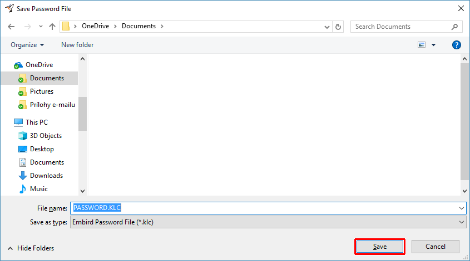Screen dimensions: 470x261
Task: Click the Music note icon
Action: point(23,189)
